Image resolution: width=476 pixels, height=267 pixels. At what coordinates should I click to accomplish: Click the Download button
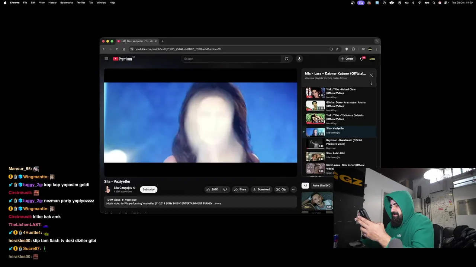point(261,189)
